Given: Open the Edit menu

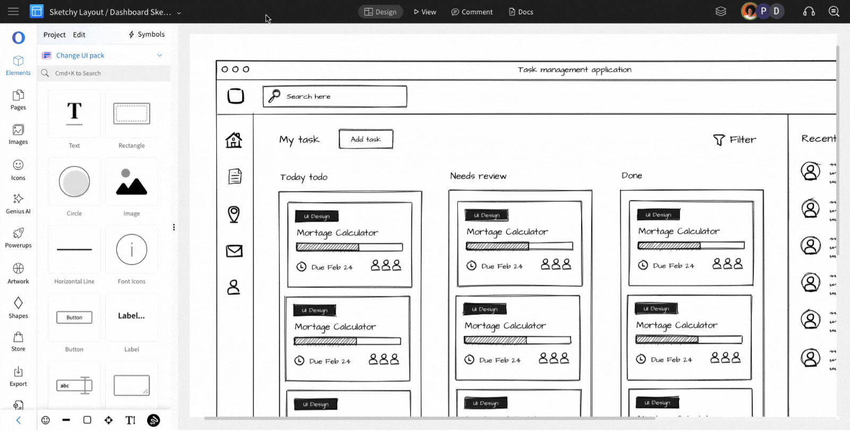Looking at the screenshot, I should point(79,35).
